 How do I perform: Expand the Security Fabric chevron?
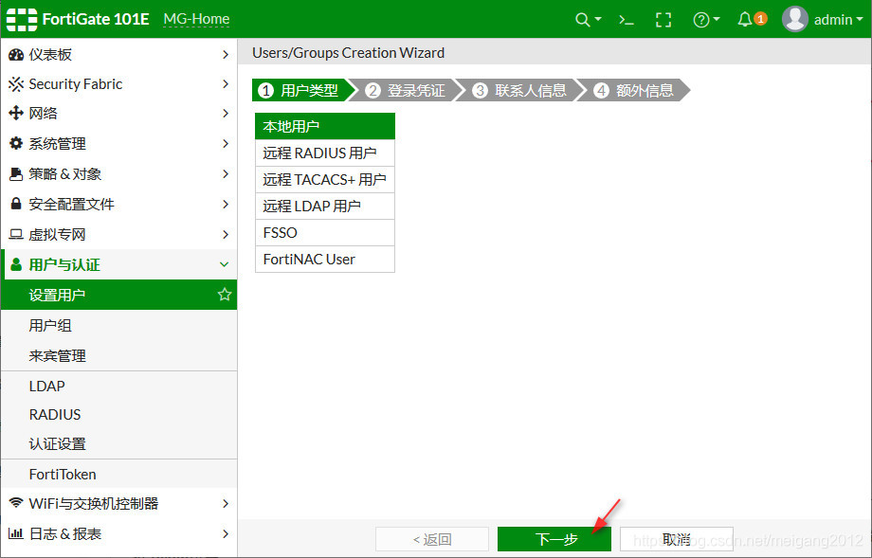point(226,84)
